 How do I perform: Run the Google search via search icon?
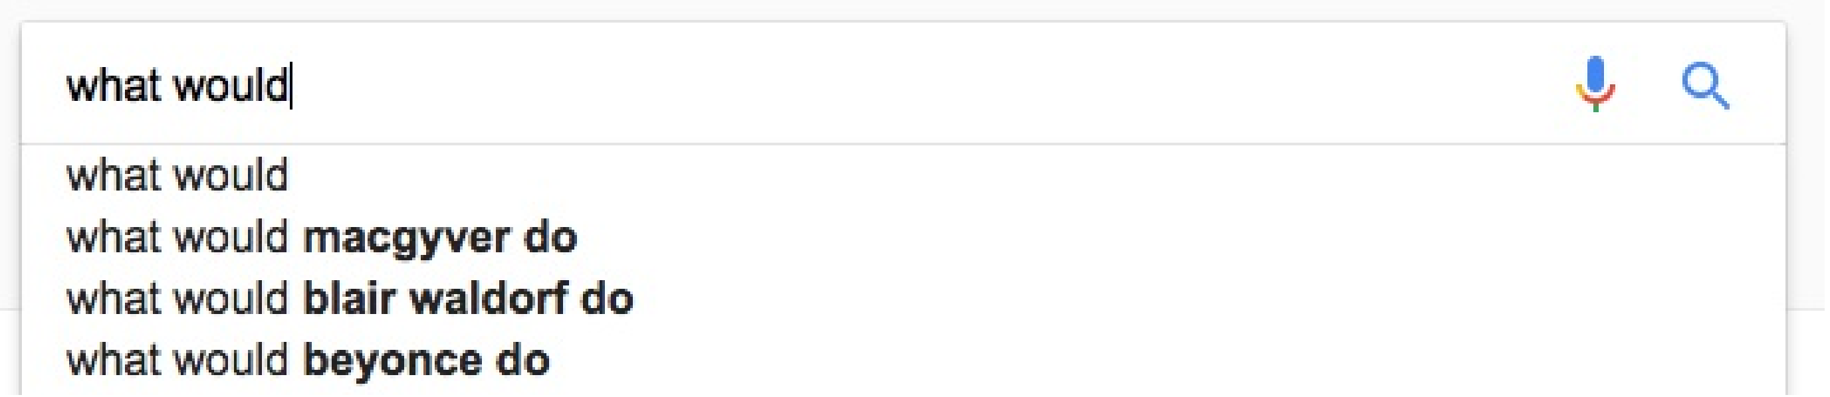click(x=1705, y=86)
